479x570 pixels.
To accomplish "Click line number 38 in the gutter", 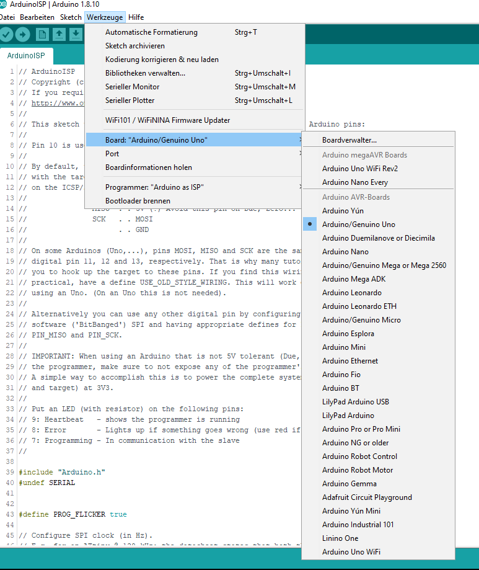I will 10,461.
